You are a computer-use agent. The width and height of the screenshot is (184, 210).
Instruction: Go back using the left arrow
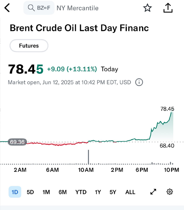point(7,8)
